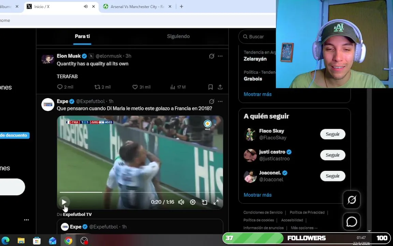
Task: Show more follow suggestions Mostrar más
Action: [x=258, y=195]
